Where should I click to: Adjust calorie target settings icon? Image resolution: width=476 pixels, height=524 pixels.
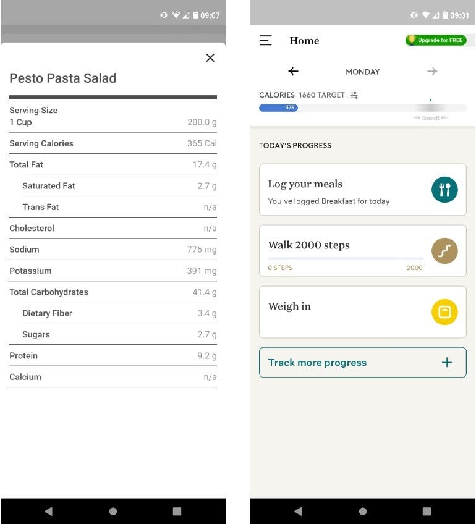point(354,95)
